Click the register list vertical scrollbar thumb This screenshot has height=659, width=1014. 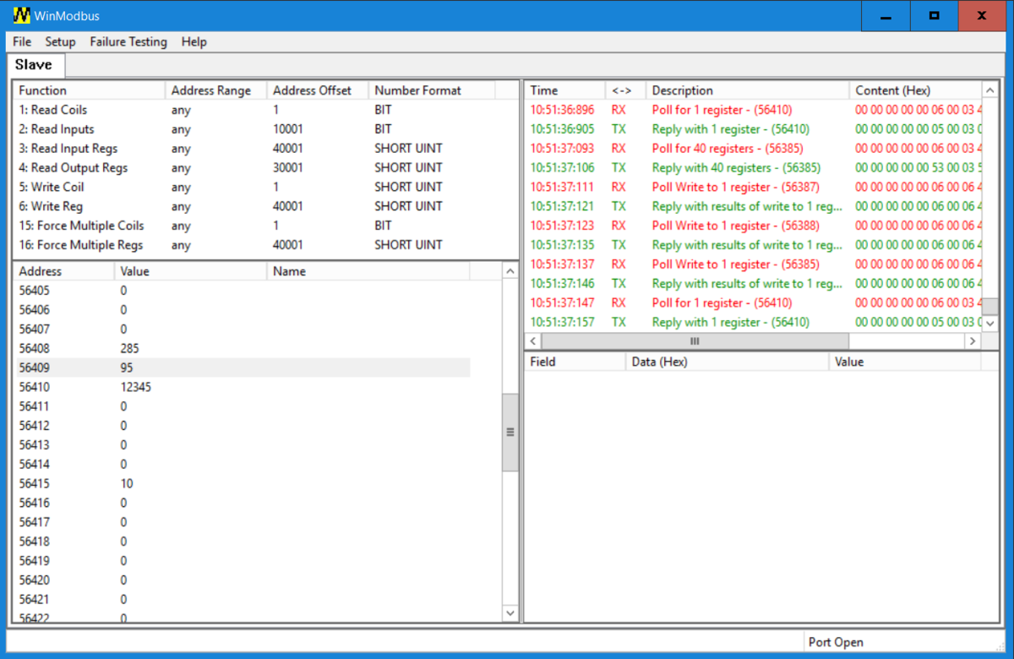pyautogui.click(x=510, y=432)
